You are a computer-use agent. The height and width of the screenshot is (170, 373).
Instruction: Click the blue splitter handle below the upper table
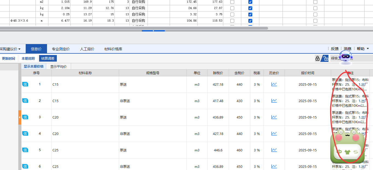click(x=153, y=31)
